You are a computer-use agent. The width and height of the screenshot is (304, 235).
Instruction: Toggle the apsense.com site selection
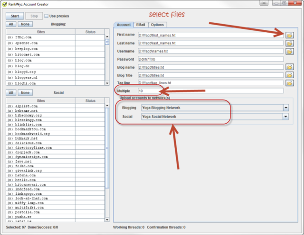pos(10,43)
